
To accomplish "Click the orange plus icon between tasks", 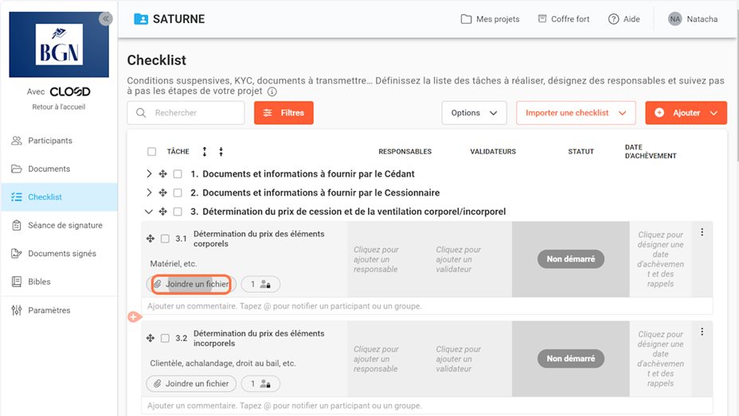I will (x=133, y=317).
